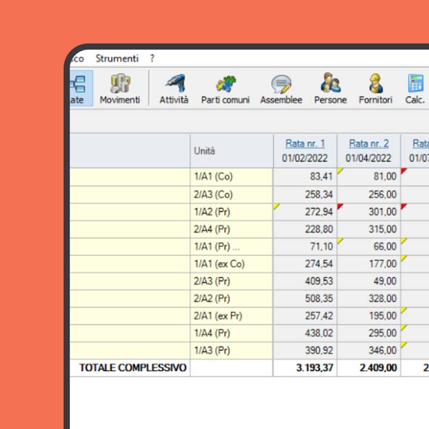Open Parti comuni puzzle icon
Image resolution: width=429 pixels, height=429 pixels.
225,88
